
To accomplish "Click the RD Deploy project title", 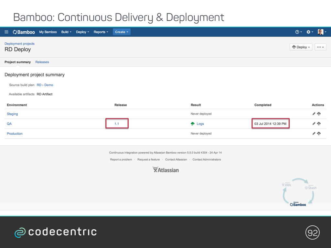I will tap(18, 49).
